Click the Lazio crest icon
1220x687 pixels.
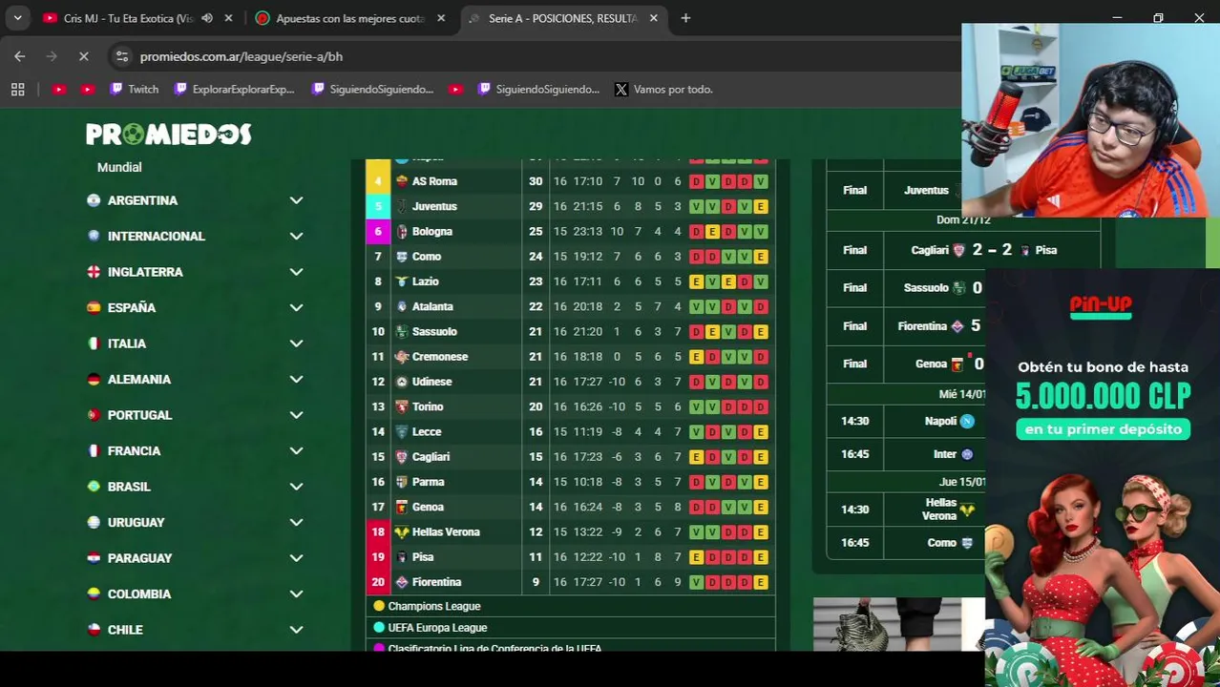[x=402, y=281]
